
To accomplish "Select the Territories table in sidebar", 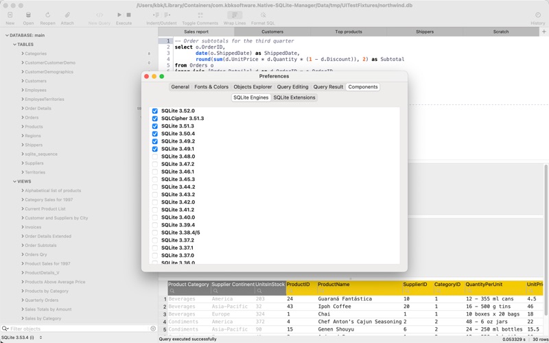I will (x=35, y=172).
